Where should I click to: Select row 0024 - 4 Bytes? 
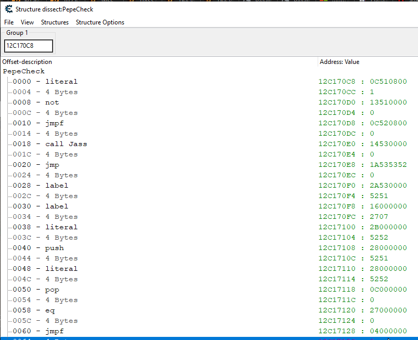click(x=45, y=175)
